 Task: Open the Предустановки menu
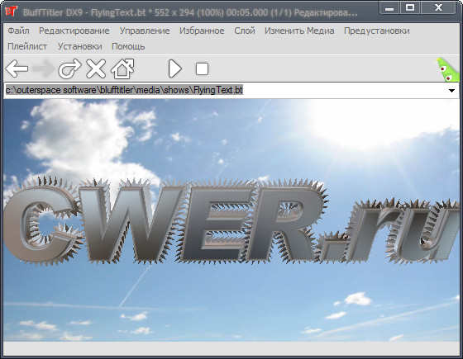(x=377, y=31)
